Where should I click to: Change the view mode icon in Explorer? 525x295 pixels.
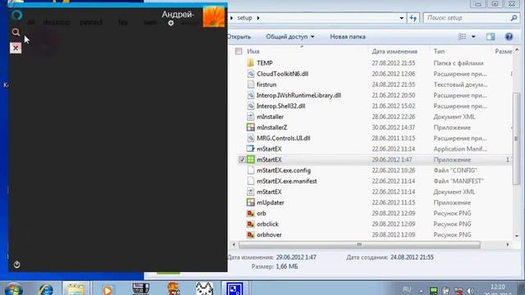tap(462, 36)
